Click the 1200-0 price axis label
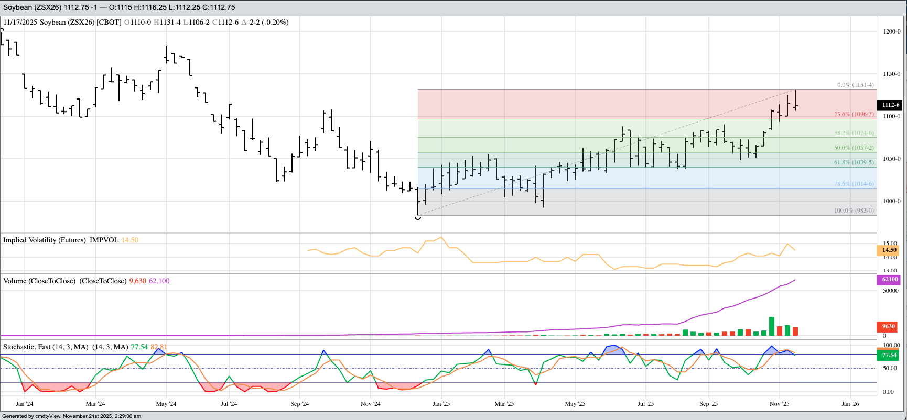Image resolution: width=907 pixels, height=420 pixels. coord(891,31)
